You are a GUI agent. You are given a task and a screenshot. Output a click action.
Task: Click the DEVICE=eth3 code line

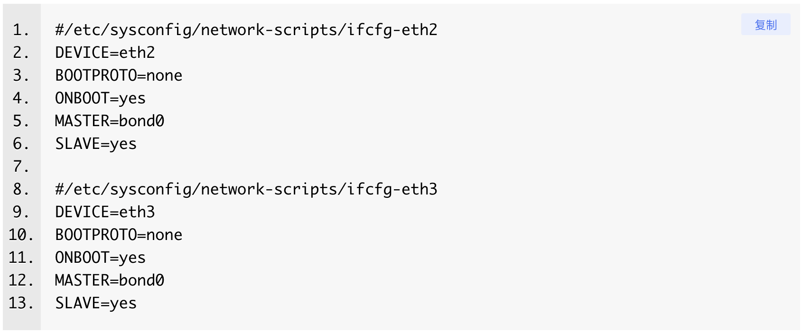tap(105, 212)
